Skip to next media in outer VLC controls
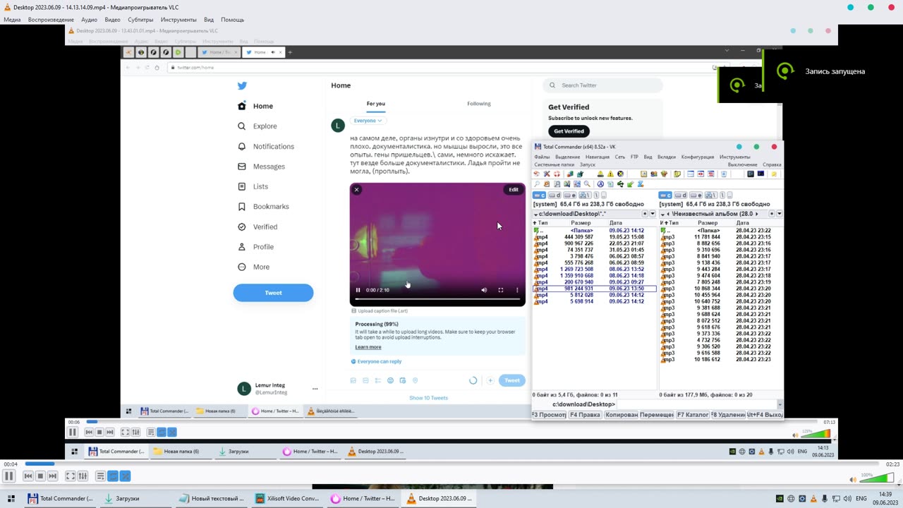 point(52,476)
